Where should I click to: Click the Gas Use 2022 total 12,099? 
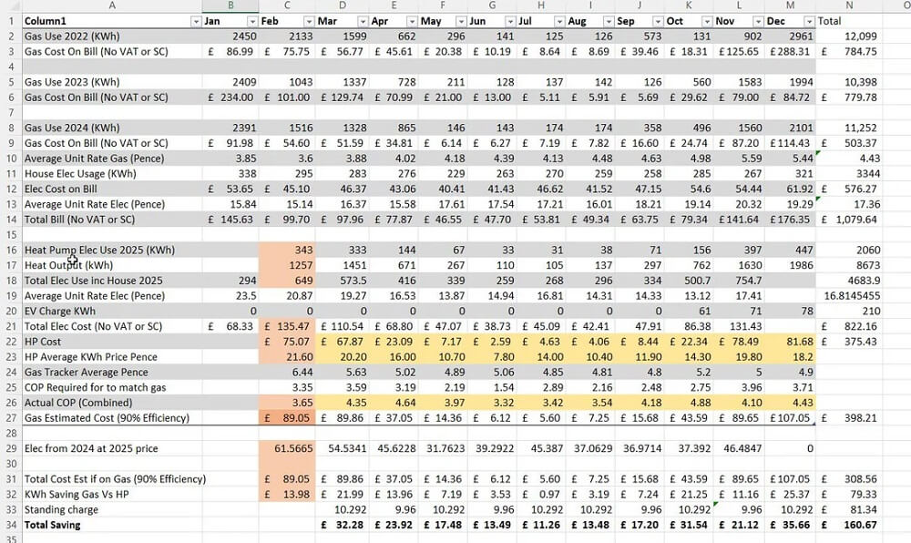849,36
